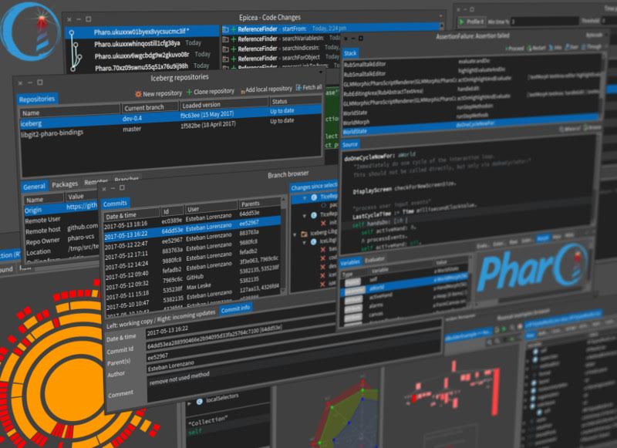The image size is (617, 448).
Task: Click the Commits list vertical scrollbar
Action: [283, 243]
